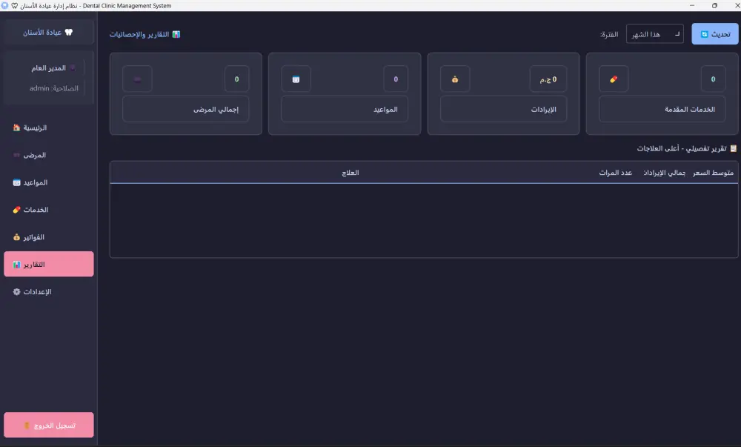Go to the المرضى patients section

(49, 155)
